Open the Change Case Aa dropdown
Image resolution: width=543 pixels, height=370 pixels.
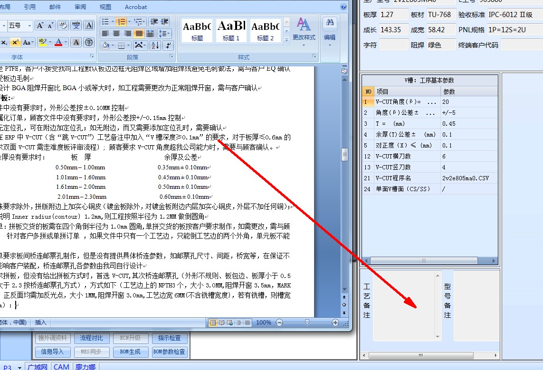[x=28, y=42]
